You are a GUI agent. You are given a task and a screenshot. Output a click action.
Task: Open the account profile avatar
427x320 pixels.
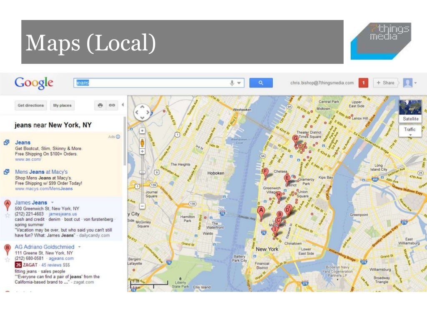tap(408, 83)
